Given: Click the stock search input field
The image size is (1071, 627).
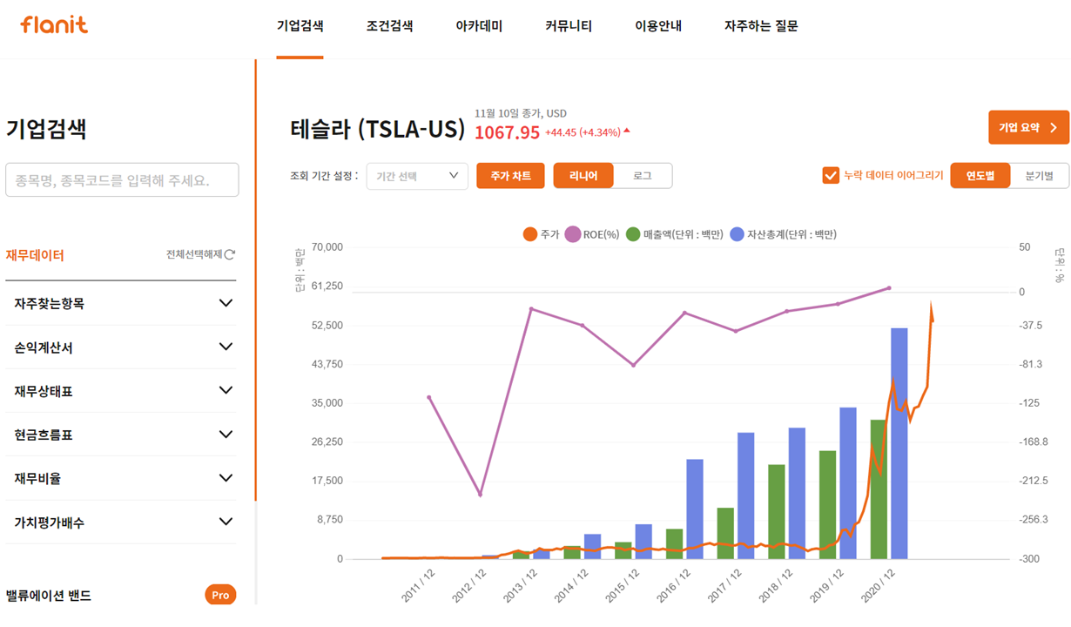Looking at the screenshot, I should coord(122,179).
